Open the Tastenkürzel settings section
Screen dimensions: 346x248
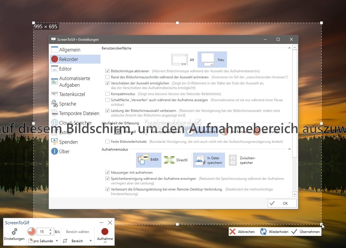[x=75, y=94]
